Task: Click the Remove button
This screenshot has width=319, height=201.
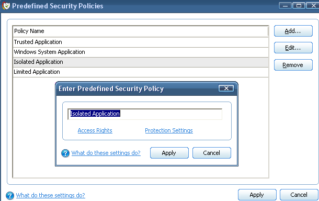Action: 293,65
